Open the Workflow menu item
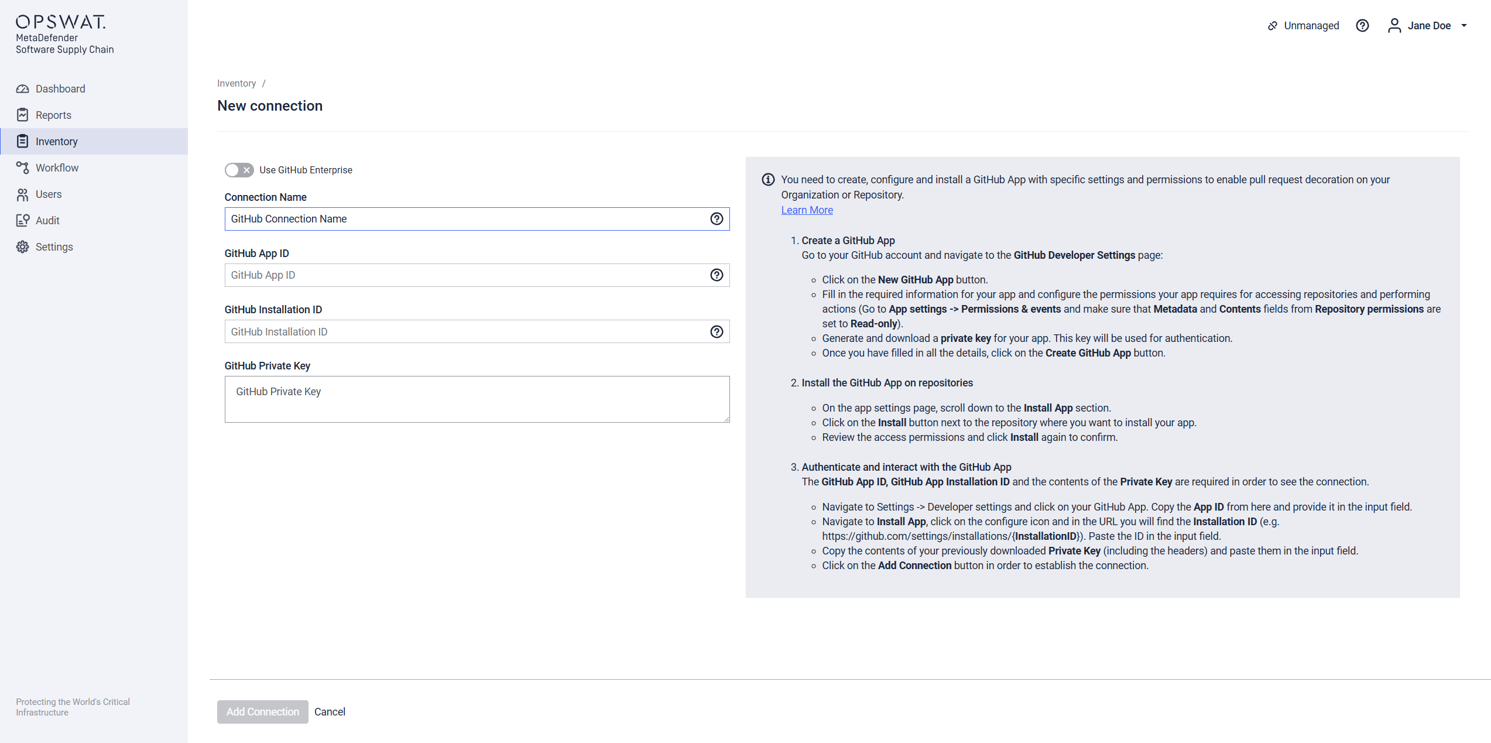1491x743 pixels. pyautogui.click(x=94, y=168)
